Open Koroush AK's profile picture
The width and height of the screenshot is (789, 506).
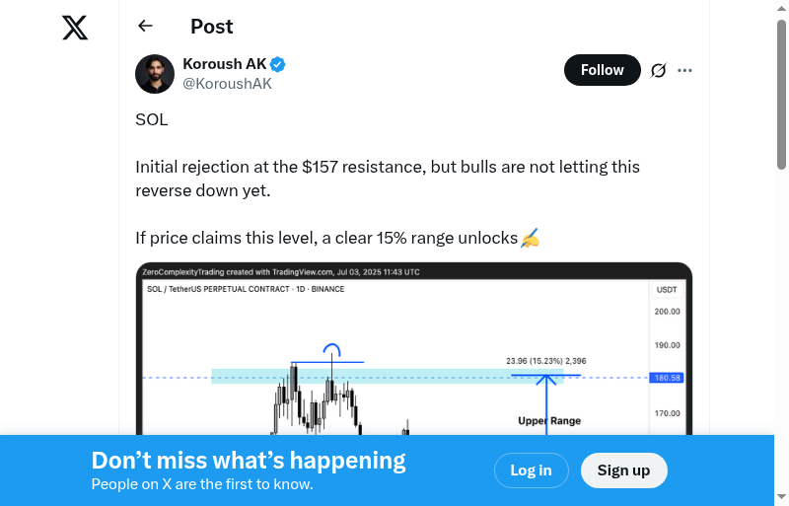155,74
